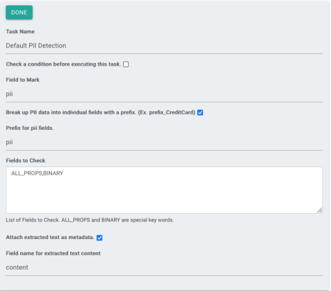The height and width of the screenshot is (291, 331).
Task: Click the Prefix for pii fields label
Action: point(30,128)
